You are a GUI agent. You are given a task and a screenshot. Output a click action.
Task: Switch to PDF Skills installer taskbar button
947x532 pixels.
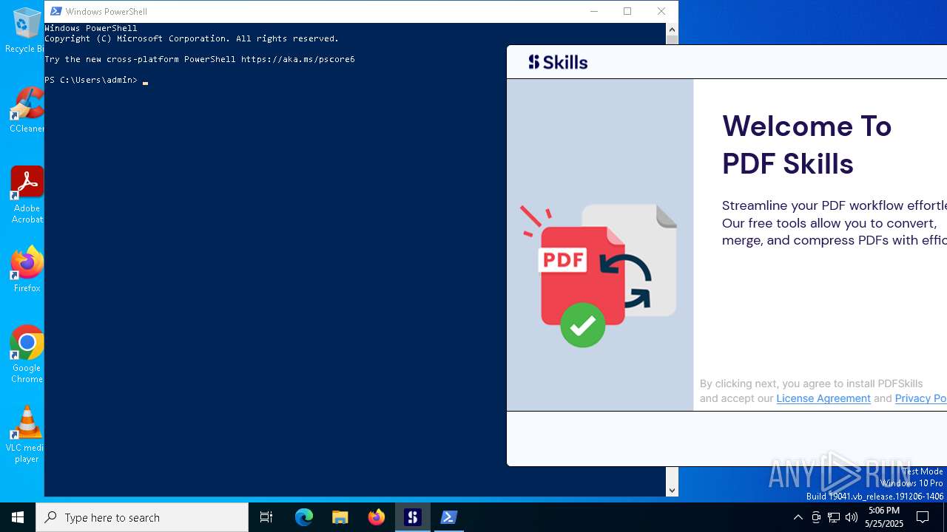(x=413, y=517)
